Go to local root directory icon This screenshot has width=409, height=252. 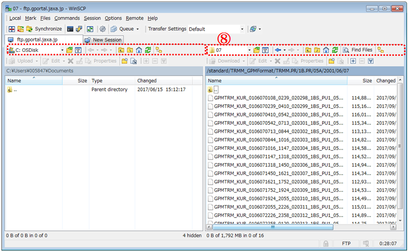(130, 50)
